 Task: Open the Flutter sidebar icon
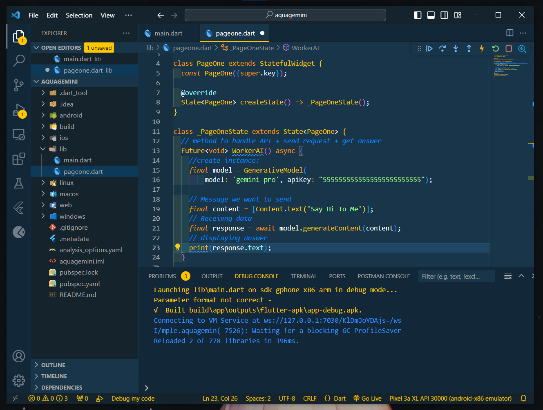pyautogui.click(x=19, y=208)
